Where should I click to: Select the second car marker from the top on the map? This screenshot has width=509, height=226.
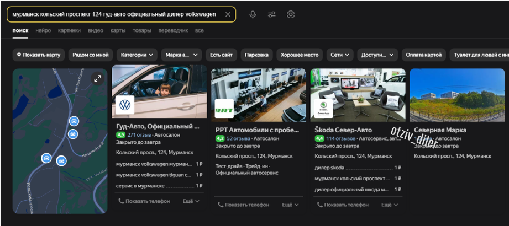click(73, 134)
